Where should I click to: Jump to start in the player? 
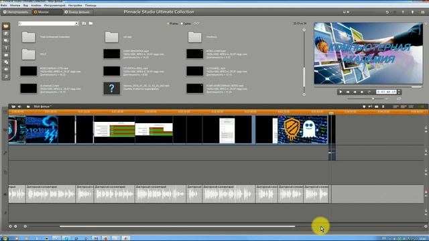[348, 92]
